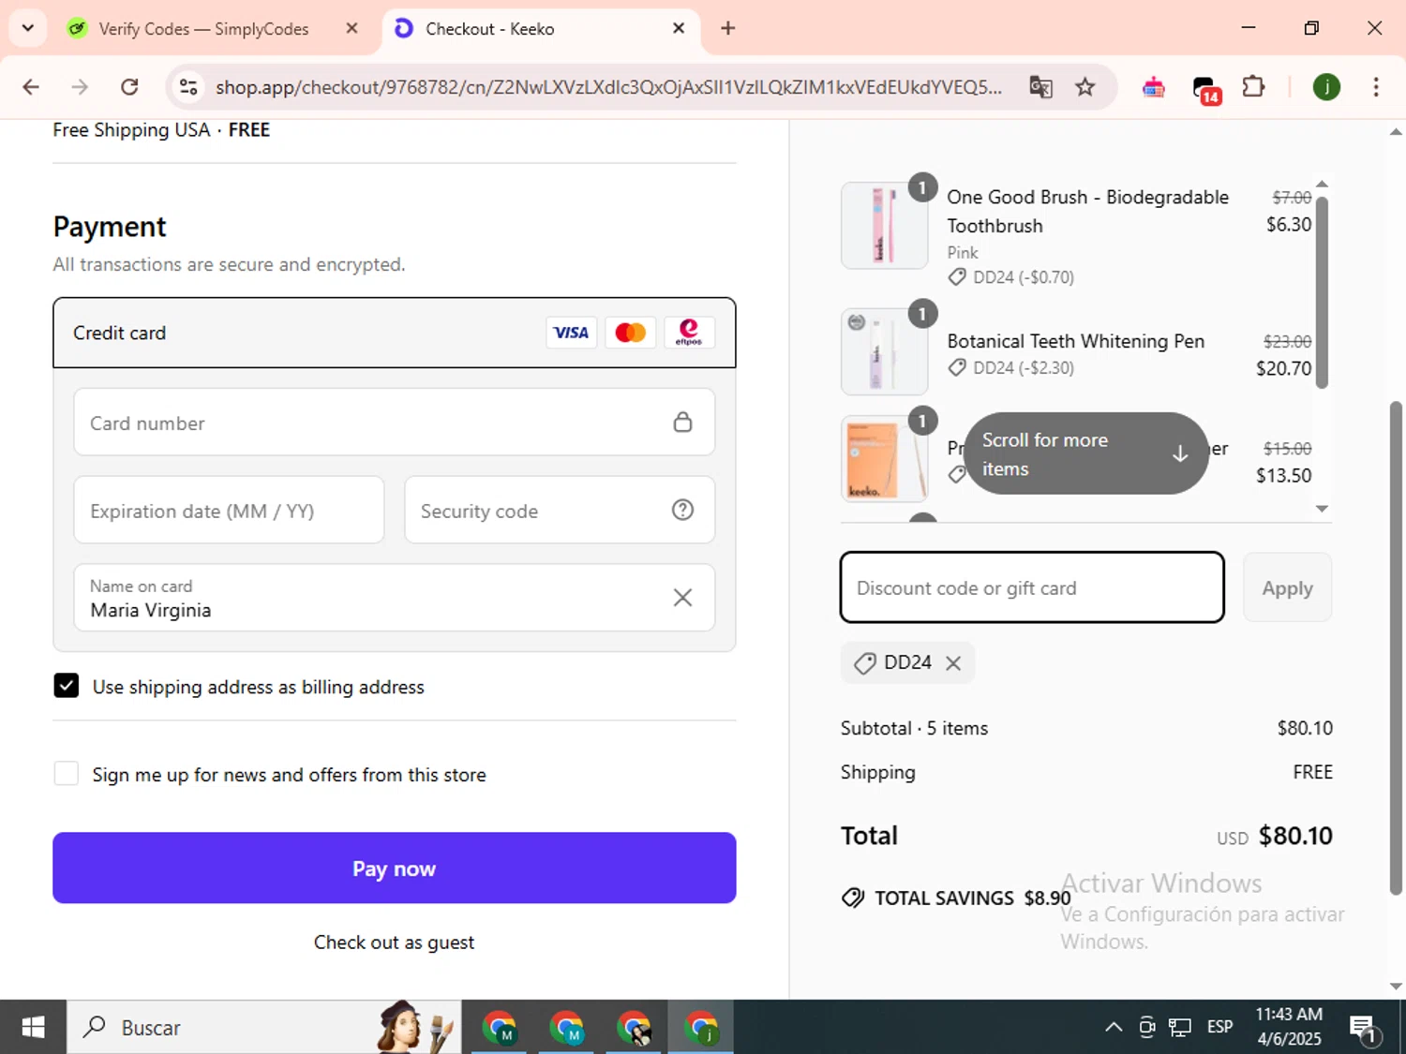Clear the Name on card field
This screenshot has width=1406, height=1054.
coord(682,598)
